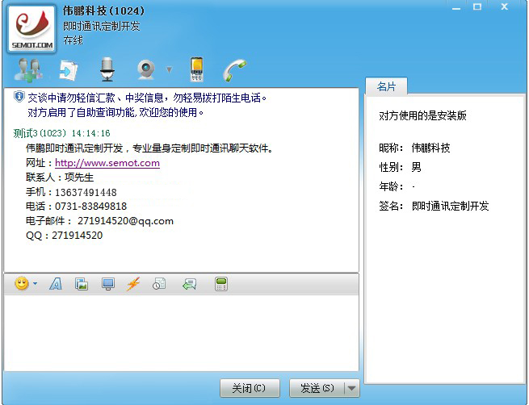
Task: Click the telephone 0731-83849818 text
Action: tap(90, 207)
